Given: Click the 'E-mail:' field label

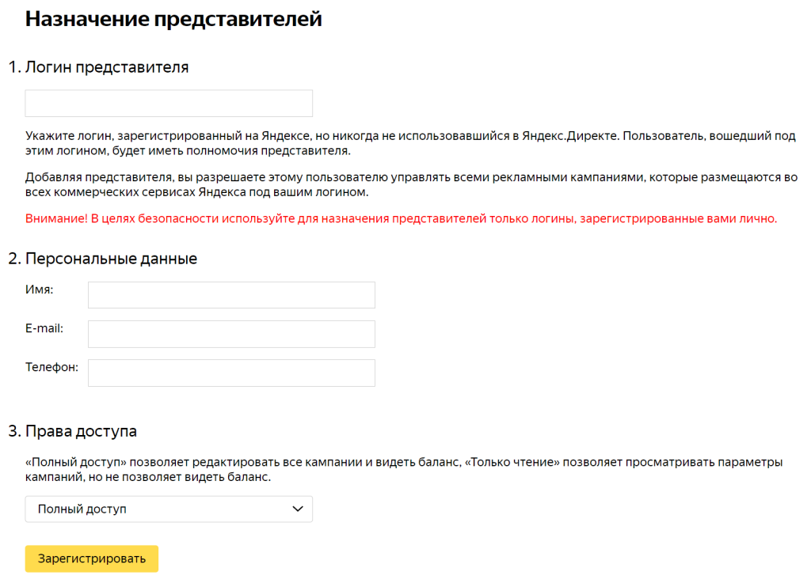Looking at the screenshot, I should (x=44, y=328).
